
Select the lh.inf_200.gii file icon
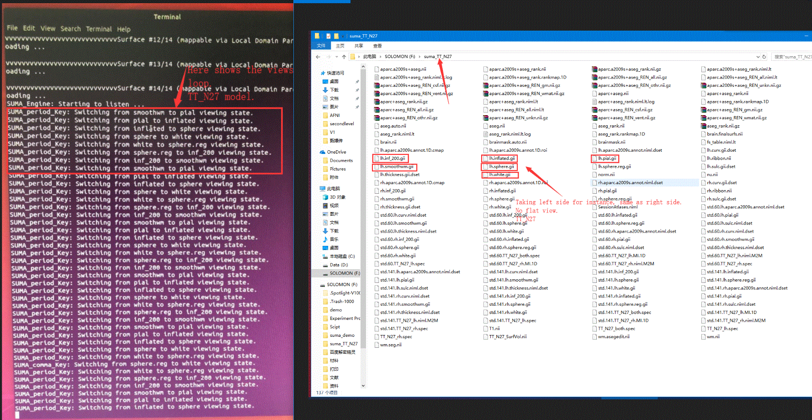tap(377, 159)
